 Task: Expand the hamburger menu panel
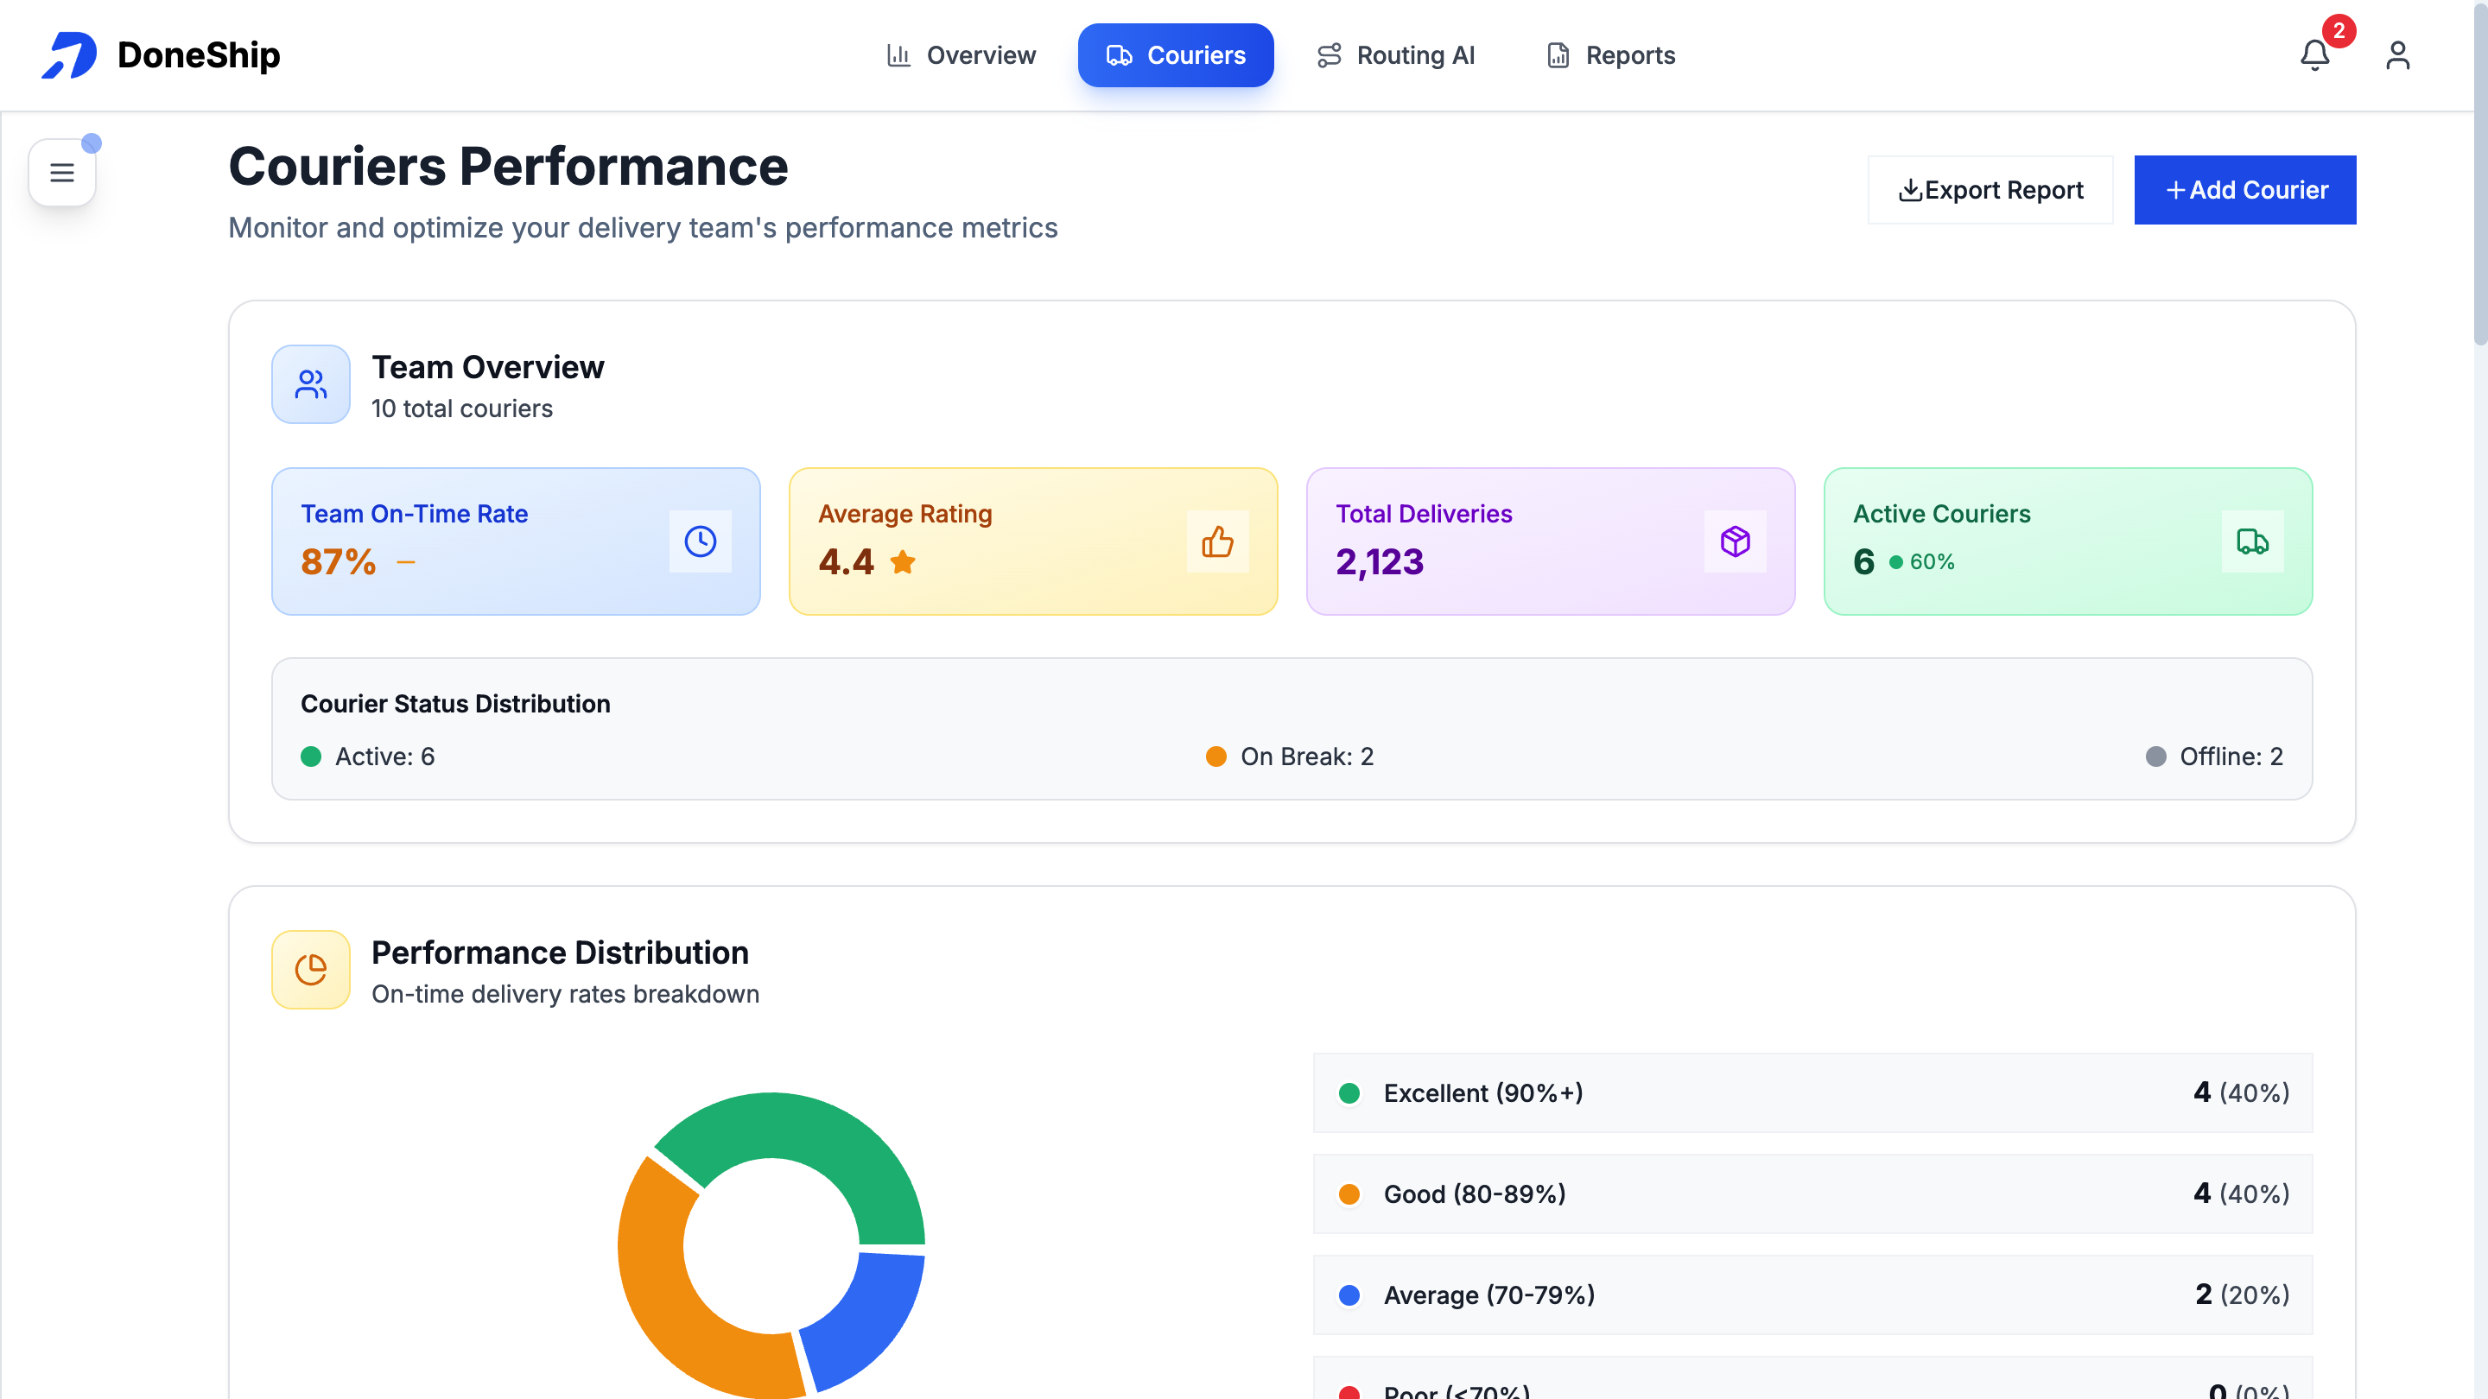(60, 171)
